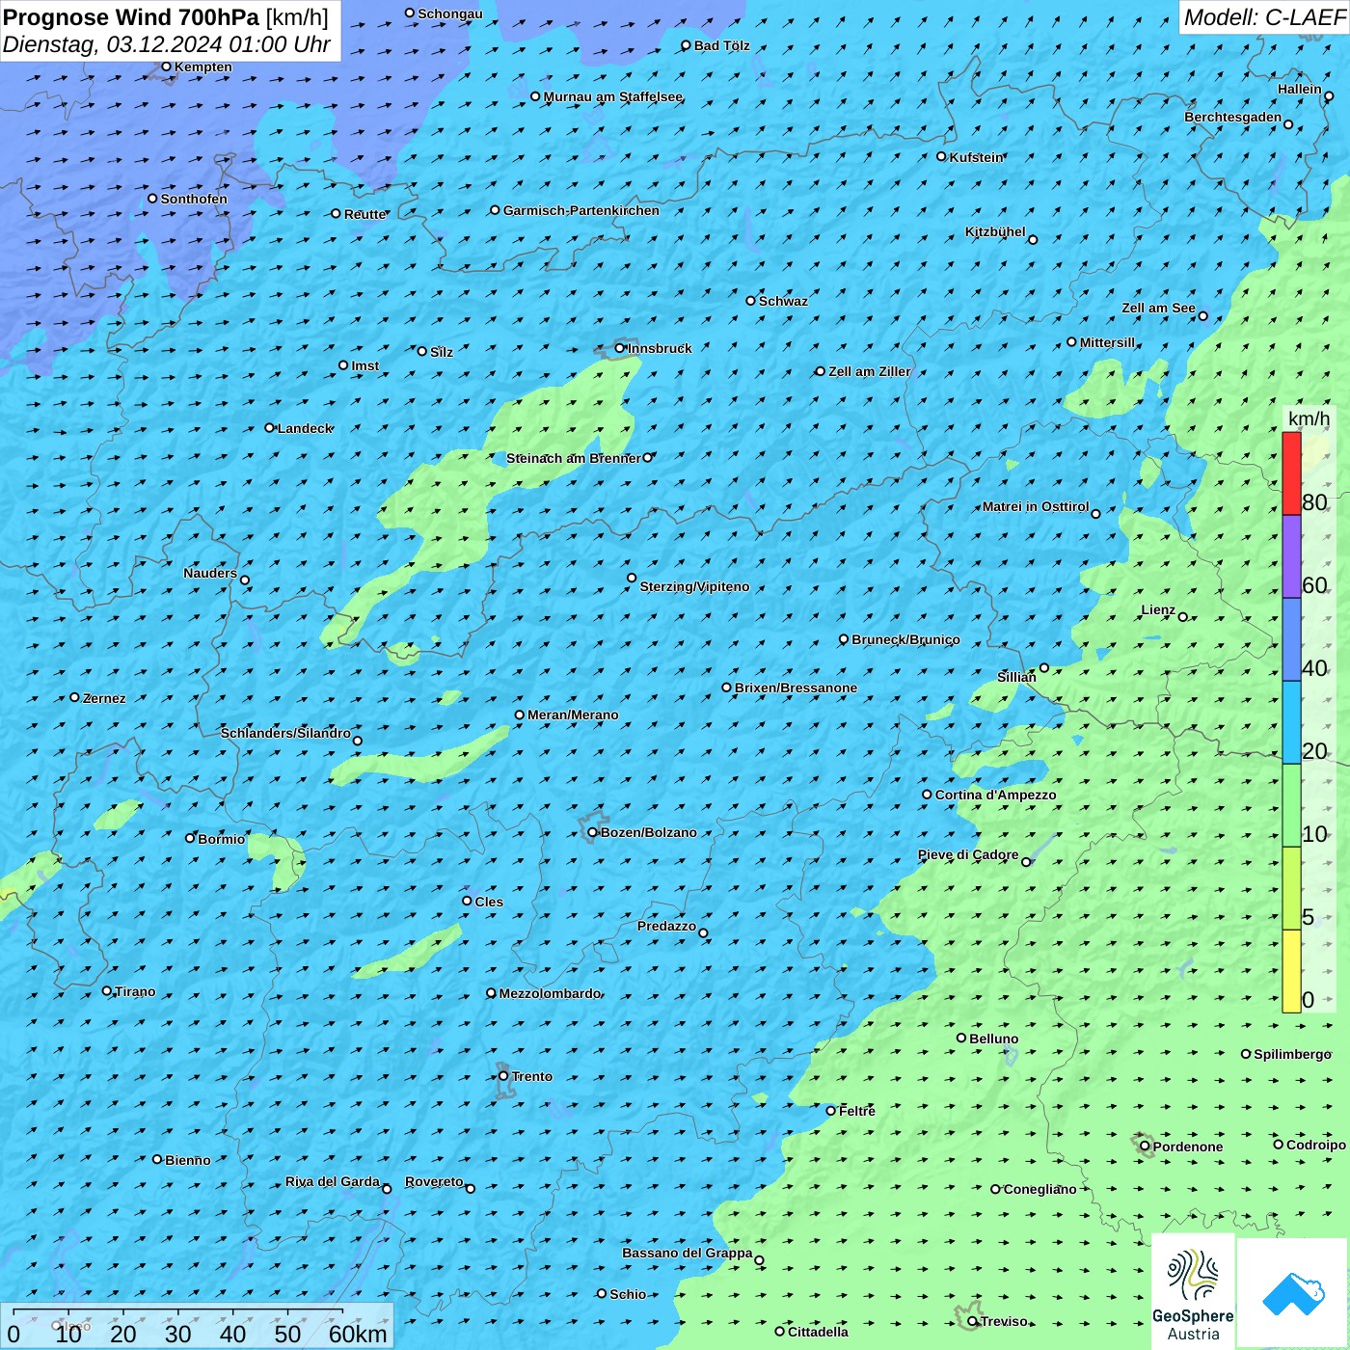Screen dimensions: 1350x1350
Task: Click the Kufstein map marker
Action: coord(942,156)
